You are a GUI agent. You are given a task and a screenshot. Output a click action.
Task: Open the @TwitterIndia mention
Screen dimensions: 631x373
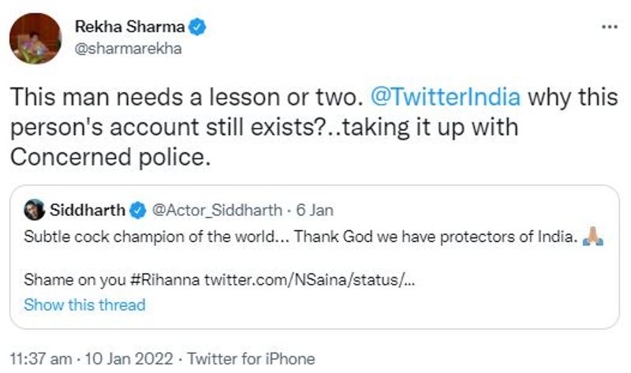click(x=445, y=97)
